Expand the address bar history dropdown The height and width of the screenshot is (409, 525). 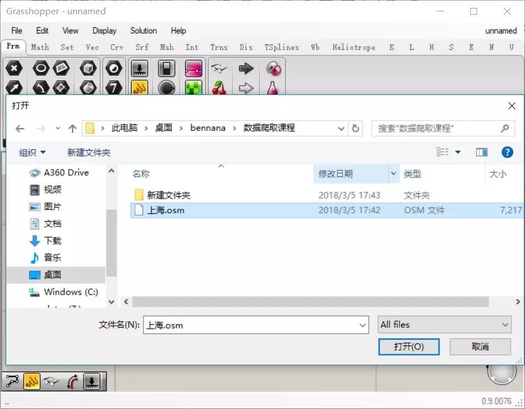click(341, 129)
